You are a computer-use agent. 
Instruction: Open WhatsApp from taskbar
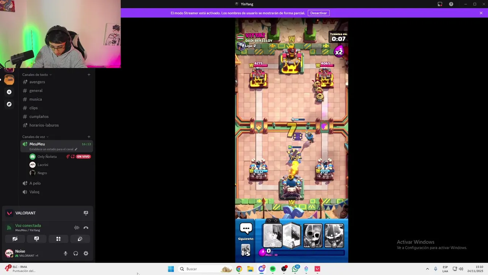pyautogui.click(x=295, y=269)
